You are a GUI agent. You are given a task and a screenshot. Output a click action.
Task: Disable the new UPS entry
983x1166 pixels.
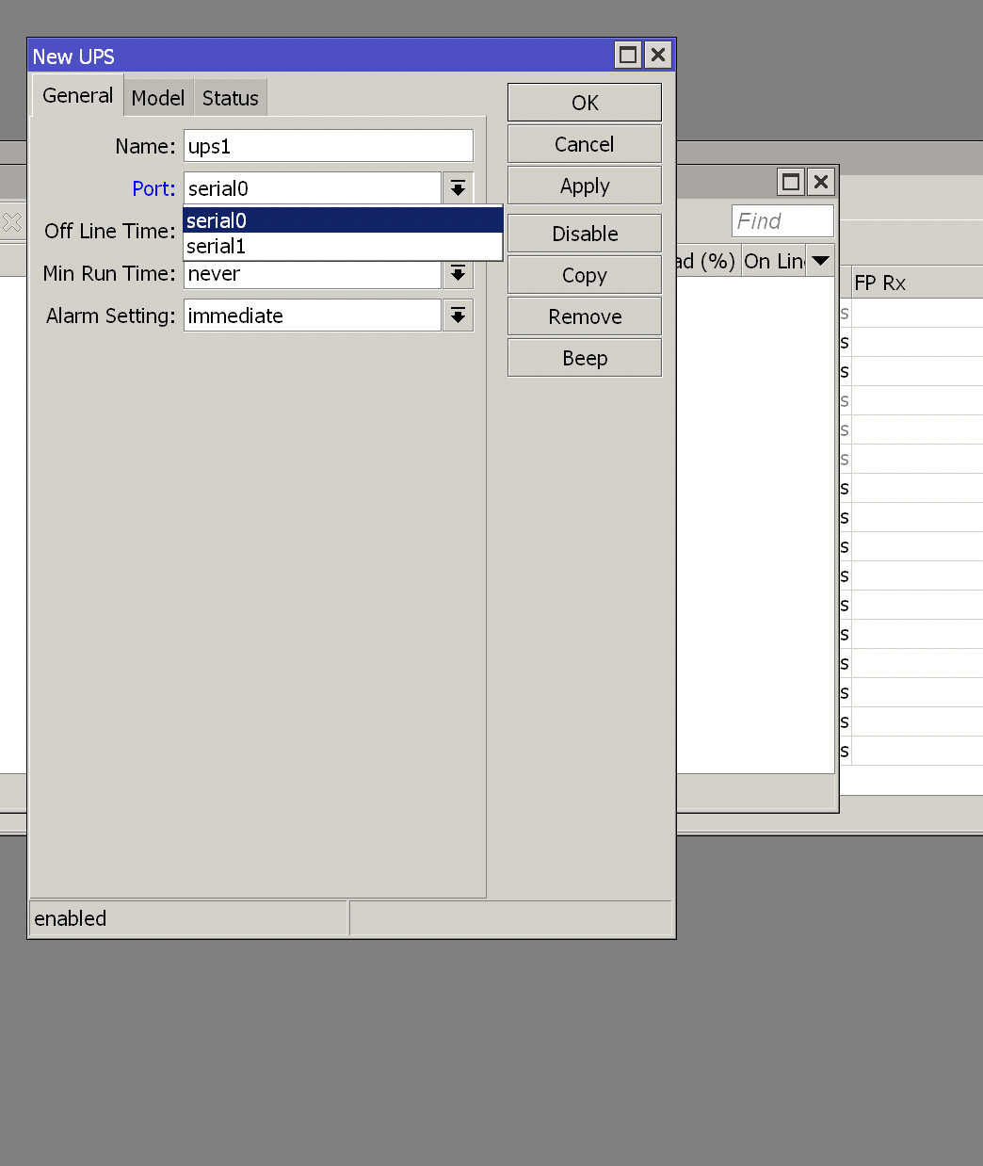click(584, 233)
